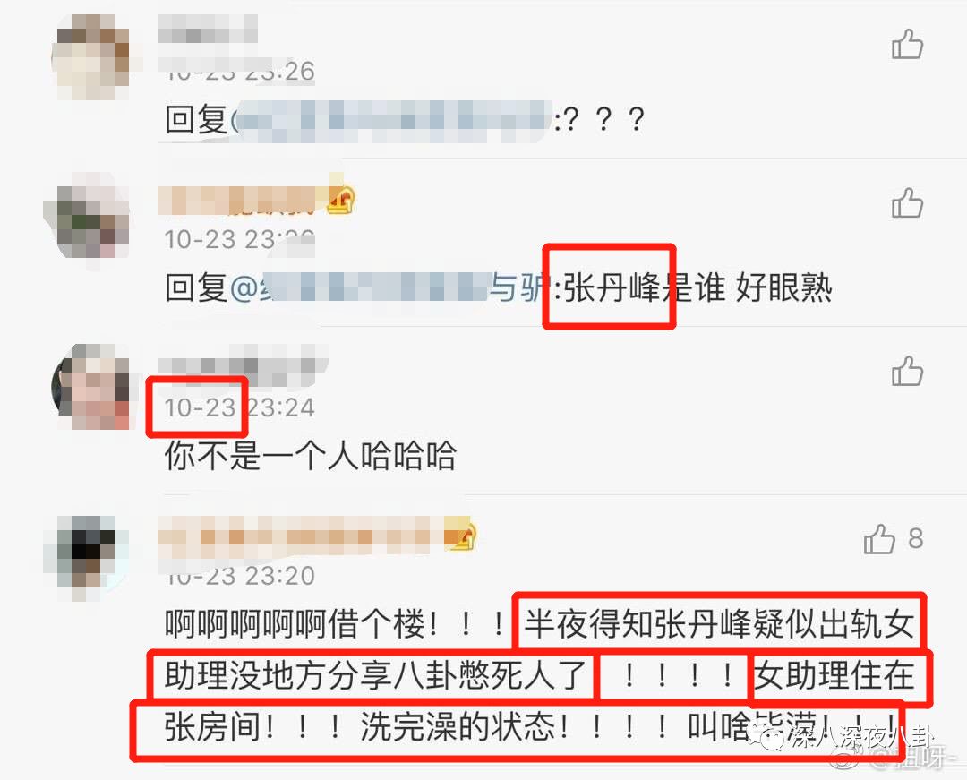The image size is (967, 780).
Task: Like the '你不是一个人哈哈哈' comment
Action: click(907, 371)
